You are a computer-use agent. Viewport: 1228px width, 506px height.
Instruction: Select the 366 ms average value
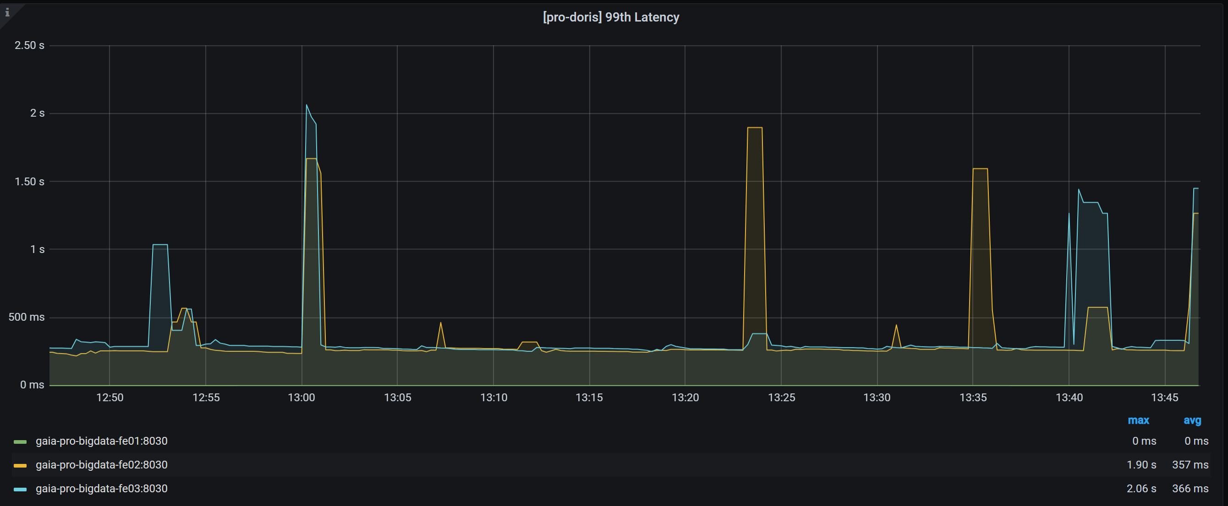pos(1190,489)
